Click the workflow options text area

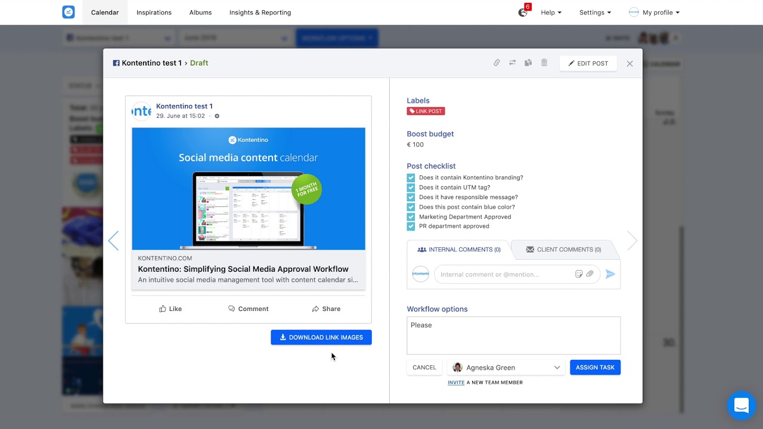tap(514, 335)
